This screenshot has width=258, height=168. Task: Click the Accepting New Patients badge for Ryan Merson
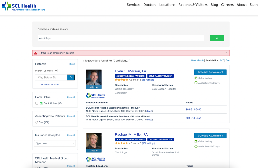(130, 76)
